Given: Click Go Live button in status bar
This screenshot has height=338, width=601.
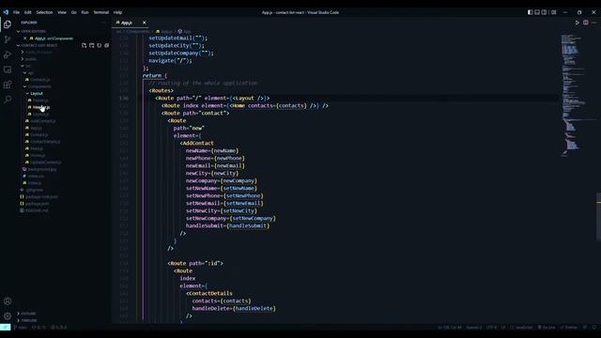Looking at the screenshot, I should pyautogui.click(x=547, y=328).
